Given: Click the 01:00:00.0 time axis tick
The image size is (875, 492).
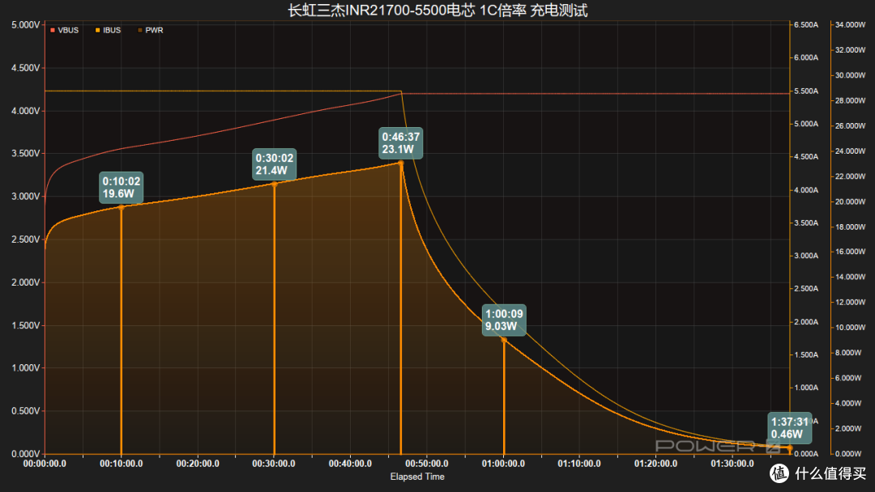Looking at the screenshot, I should [503, 464].
